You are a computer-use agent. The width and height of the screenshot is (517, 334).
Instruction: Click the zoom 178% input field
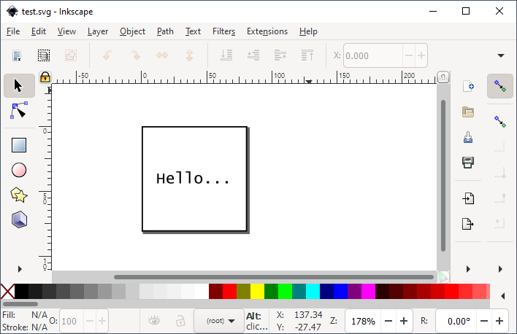363,321
